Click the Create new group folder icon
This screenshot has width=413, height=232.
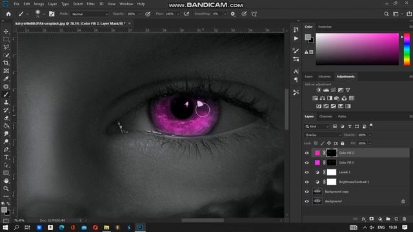pos(388,219)
